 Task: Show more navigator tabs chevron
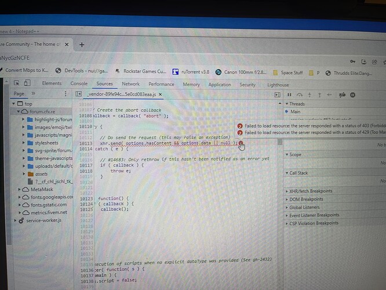pos(33,93)
